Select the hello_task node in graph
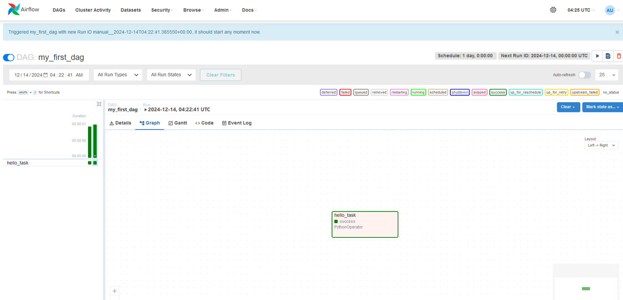The width and height of the screenshot is (623, 300). (365, 224)
